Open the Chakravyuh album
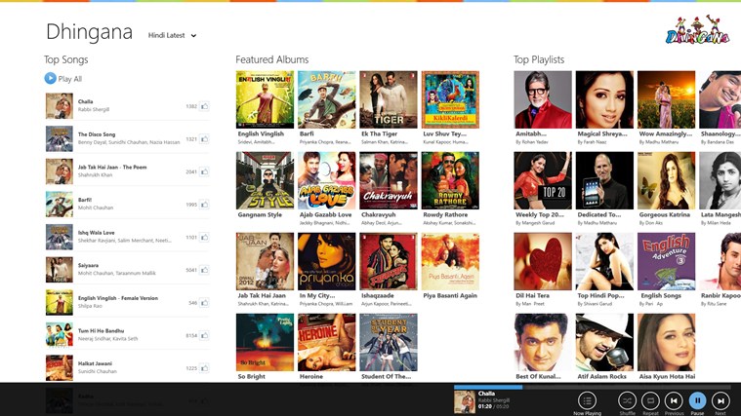Image resolution: width=741 pixels, height=416 pixels. click(389, 180)
